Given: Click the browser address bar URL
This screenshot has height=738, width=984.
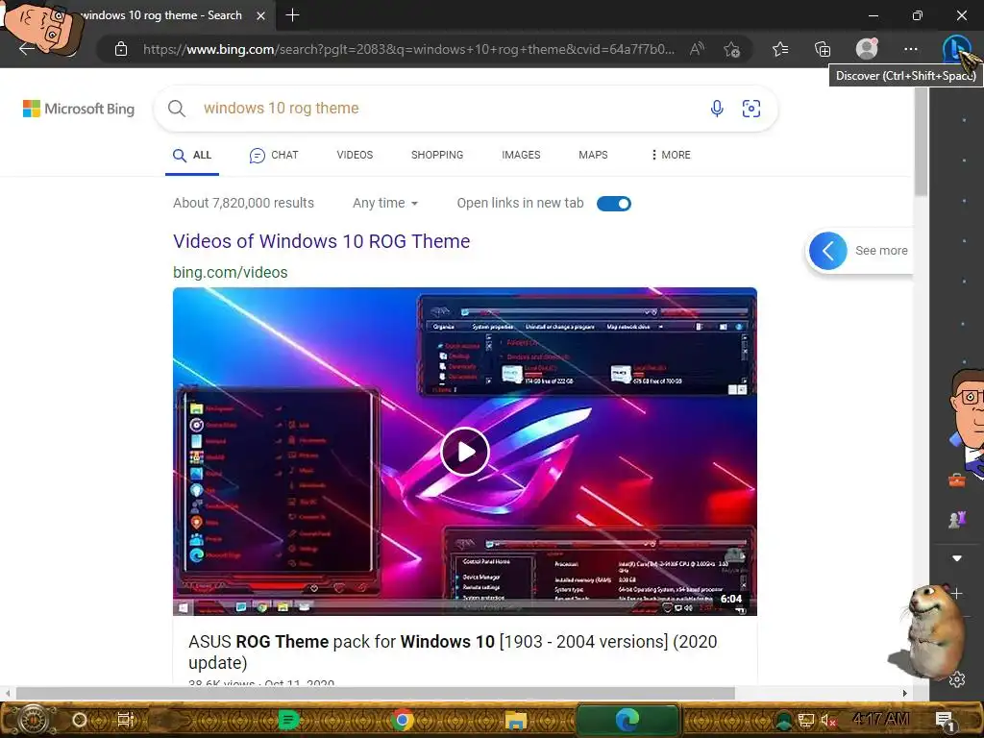Looking at the screenshot, I should coord(408,49).
